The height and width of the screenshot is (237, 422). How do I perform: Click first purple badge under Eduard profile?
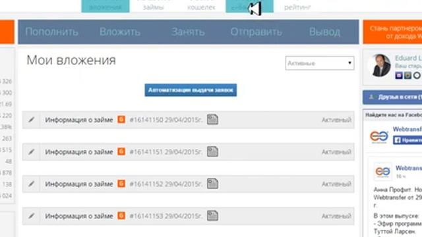coord(399,76)
